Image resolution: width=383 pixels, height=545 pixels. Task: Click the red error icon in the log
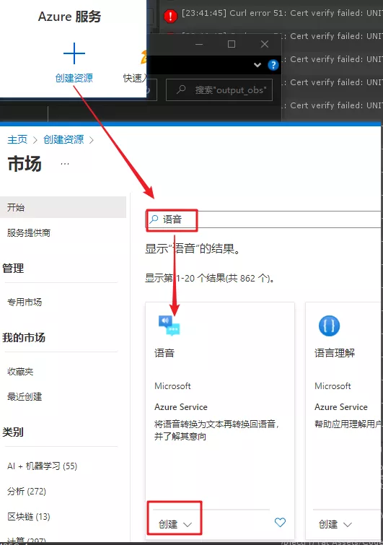(170, 16)
